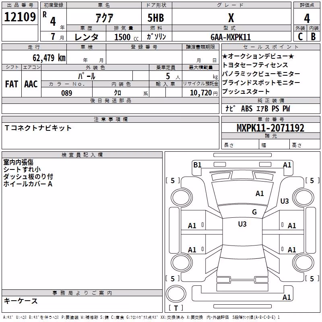Select the 事務局よりご案内 section header
Viewport: 322px width, 322px height.
click(x=82, y=293)
